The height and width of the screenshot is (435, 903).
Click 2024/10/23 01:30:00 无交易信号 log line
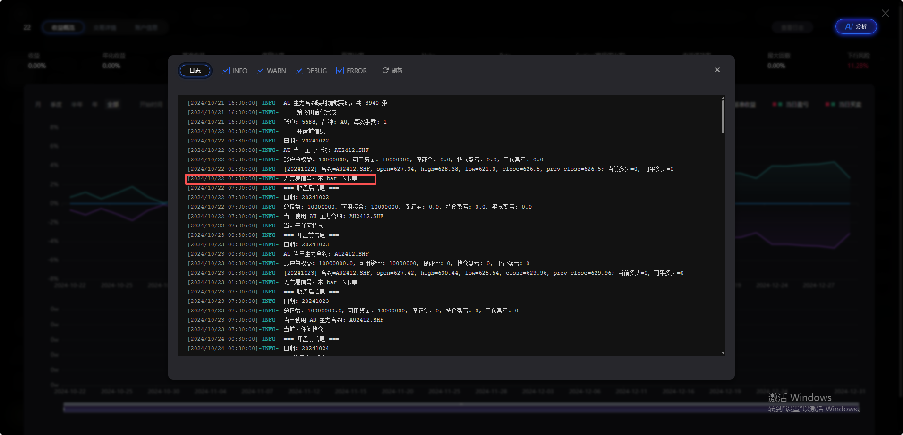pos(273,282)
